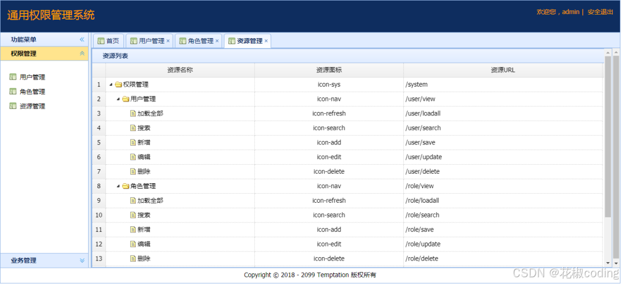Collapse the 权限管理 tree node in row 1

111,84
